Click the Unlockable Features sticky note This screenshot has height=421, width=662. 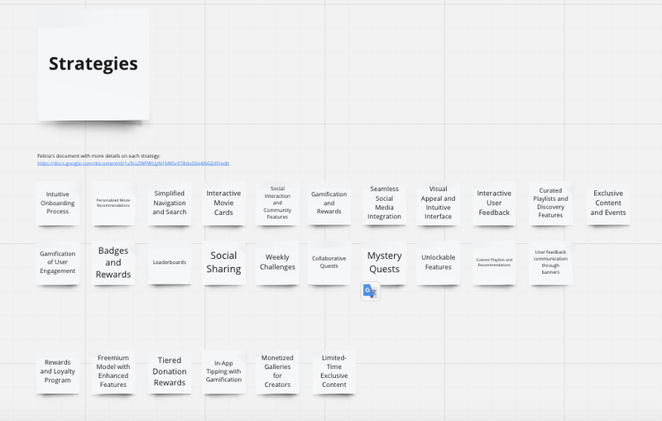(x=438, y=263)
